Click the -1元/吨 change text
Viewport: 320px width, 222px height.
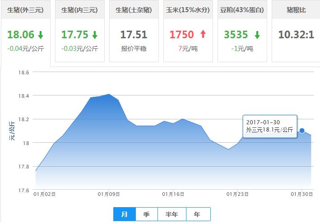242,49
